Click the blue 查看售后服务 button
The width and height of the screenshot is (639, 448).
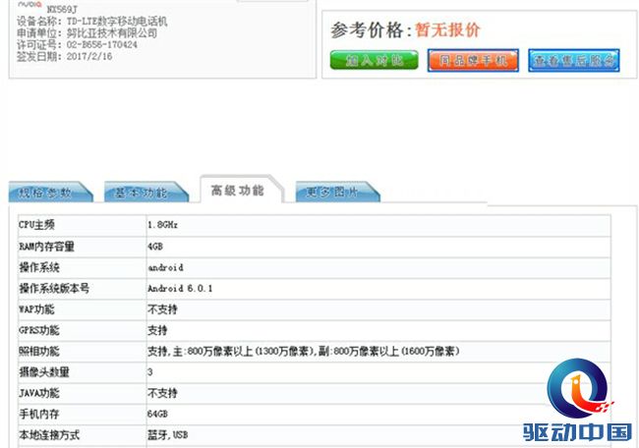click(x=574, y=60)
